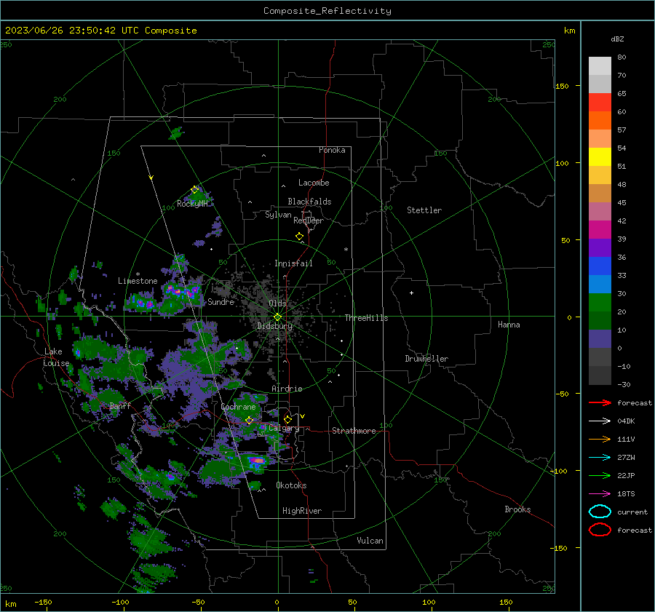
Task: Click the 'Drumheller' map label
Action: click(426, 359)
